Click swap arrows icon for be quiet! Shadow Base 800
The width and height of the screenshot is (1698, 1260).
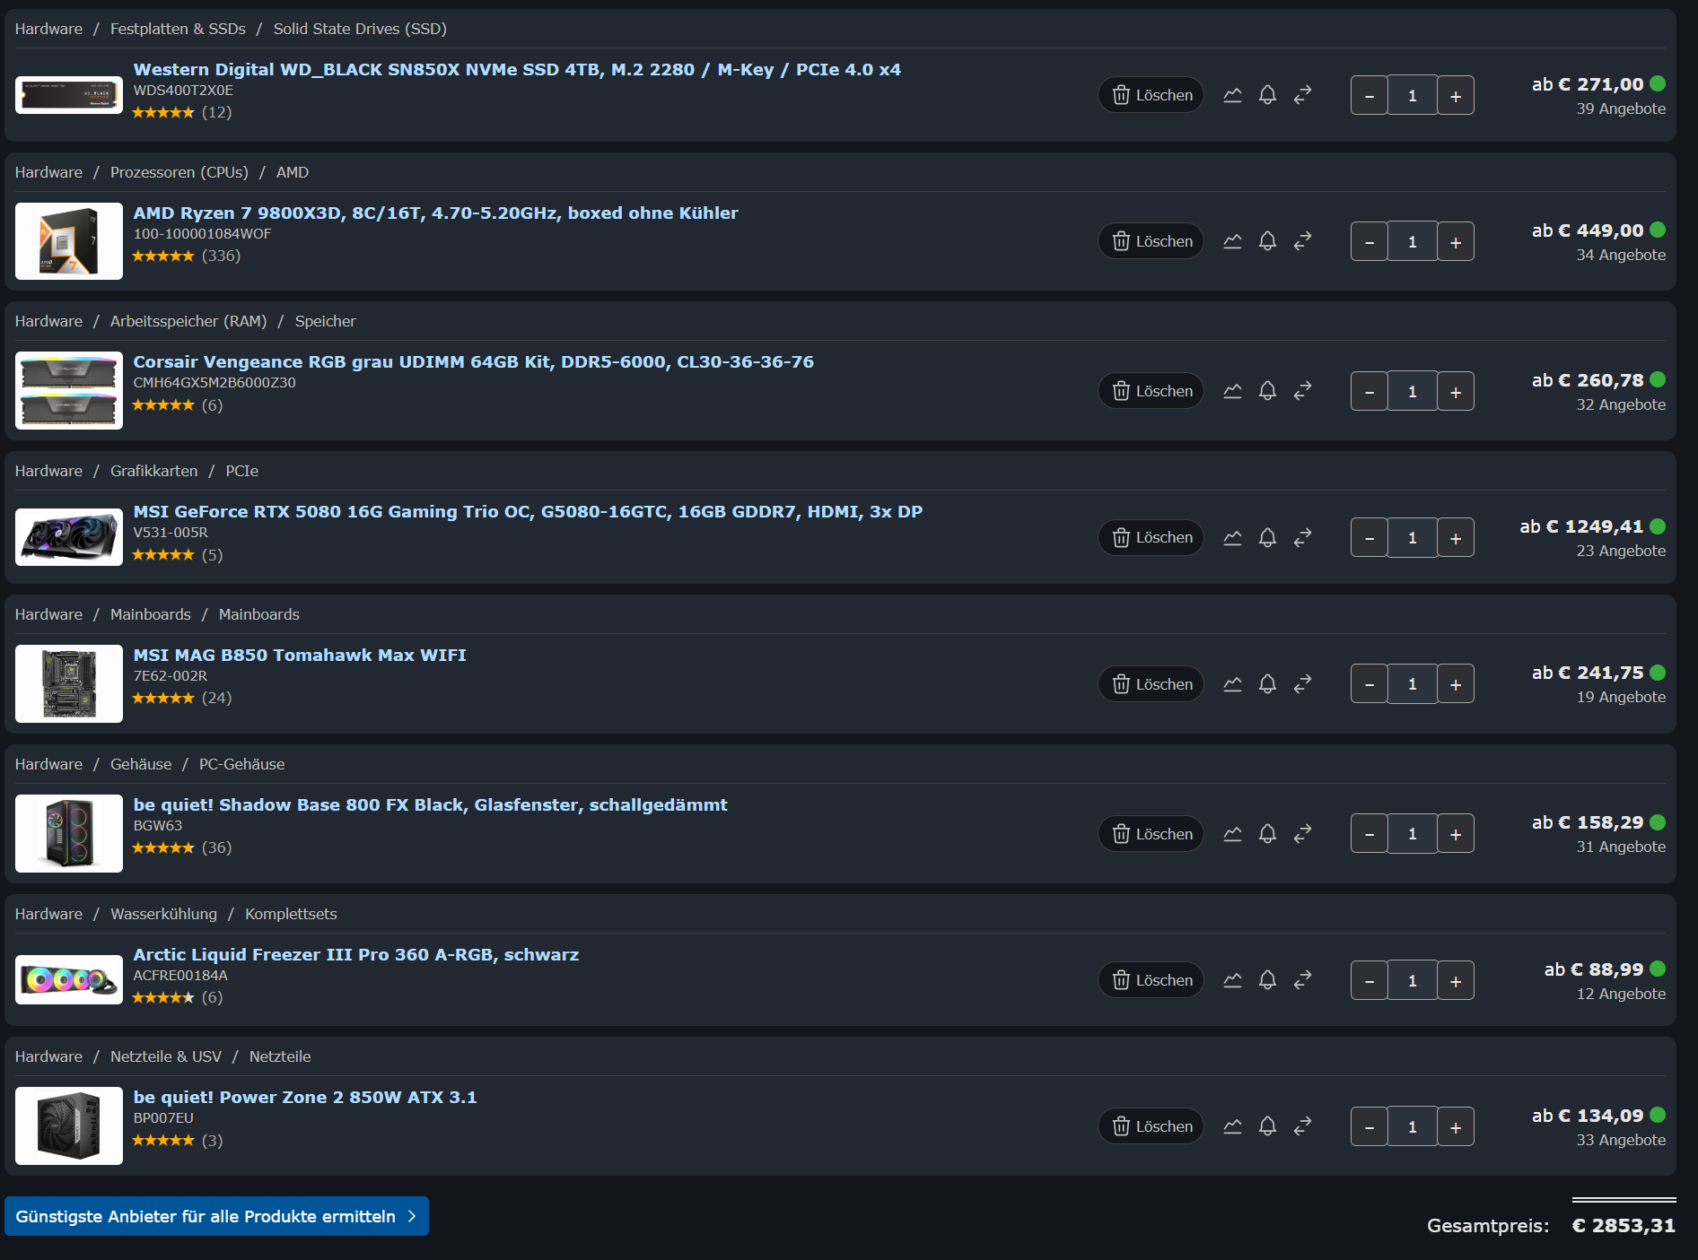pyautogui.click(x=1302, y=834)
